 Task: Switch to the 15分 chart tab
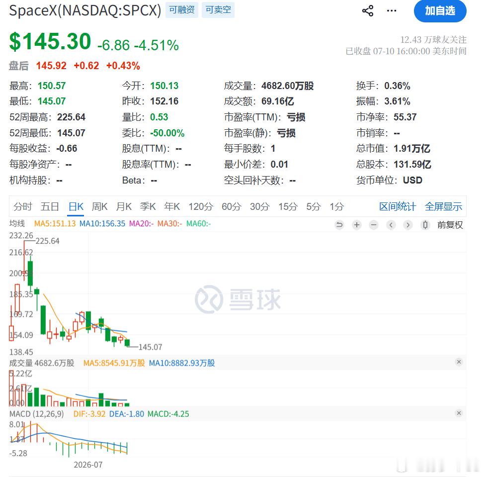[288, 206]
